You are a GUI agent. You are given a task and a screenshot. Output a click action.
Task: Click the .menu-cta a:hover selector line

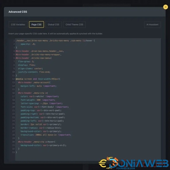tap(37, 142)
